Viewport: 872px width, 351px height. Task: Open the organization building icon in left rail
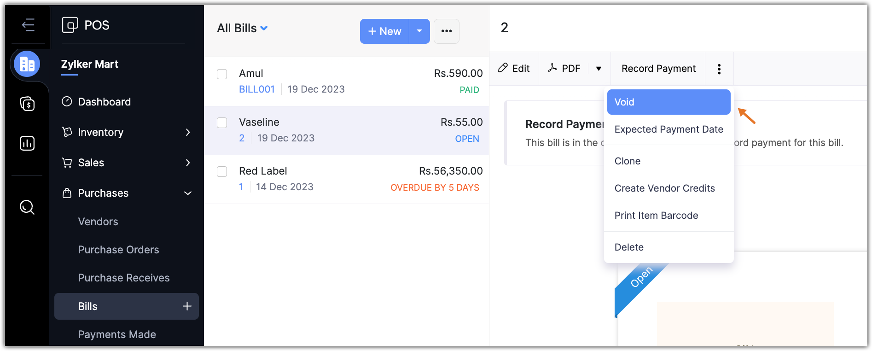click(x=27, y=64)
